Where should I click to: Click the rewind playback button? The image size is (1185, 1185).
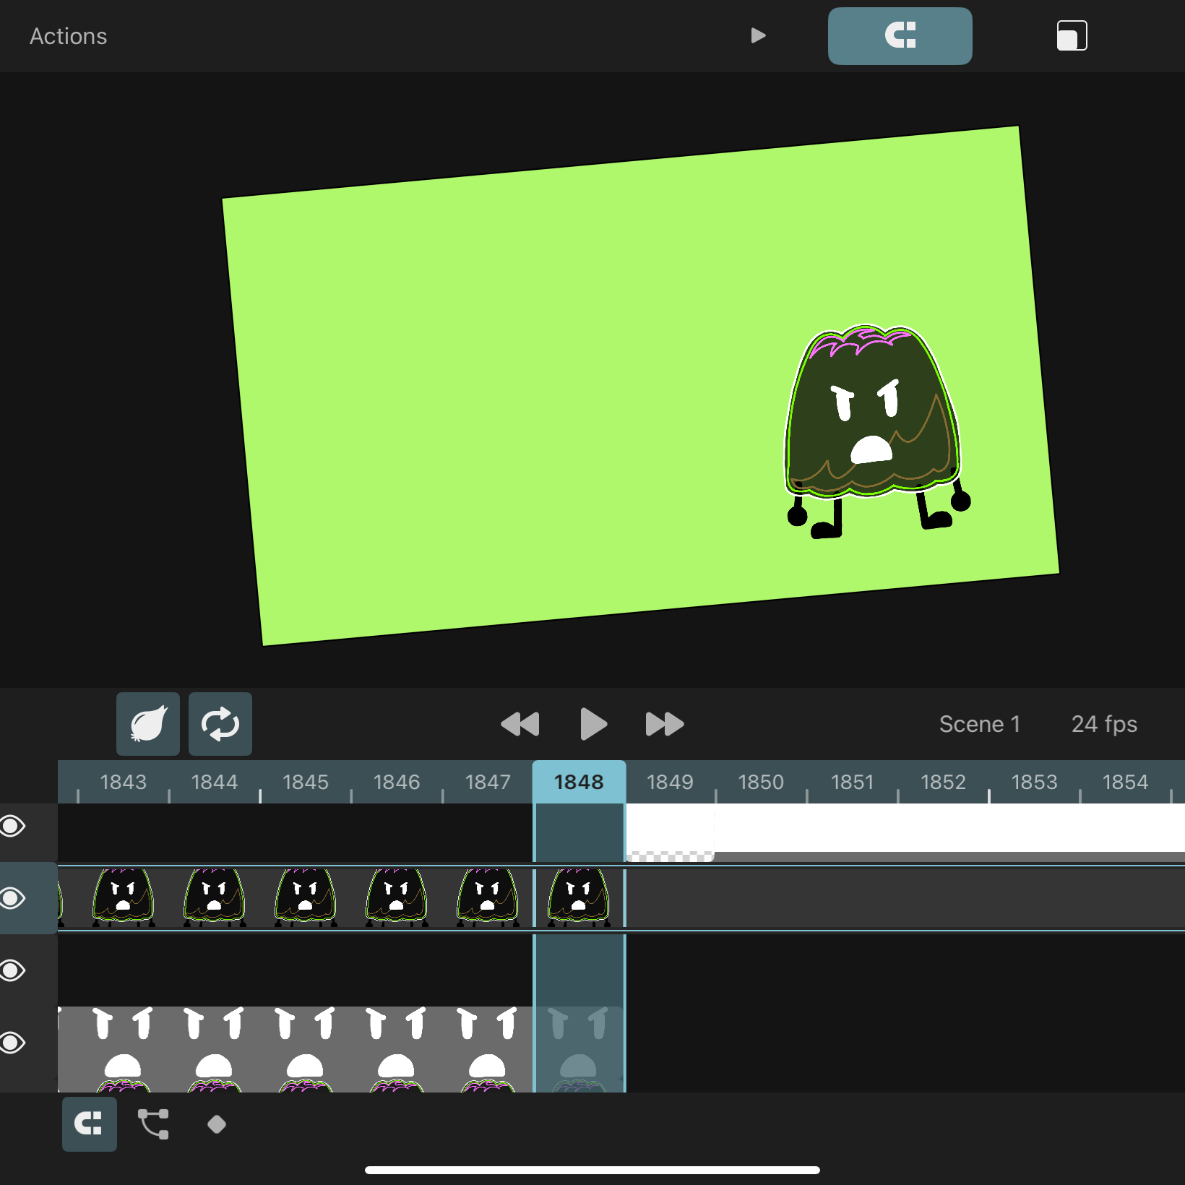pos(520,724)
